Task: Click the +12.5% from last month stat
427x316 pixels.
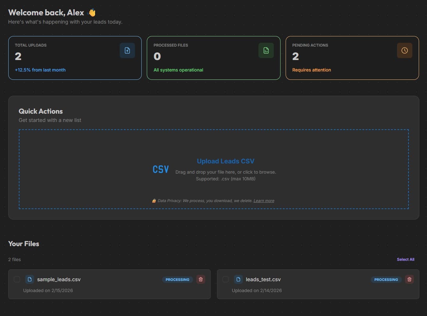Action: point(40,70)
